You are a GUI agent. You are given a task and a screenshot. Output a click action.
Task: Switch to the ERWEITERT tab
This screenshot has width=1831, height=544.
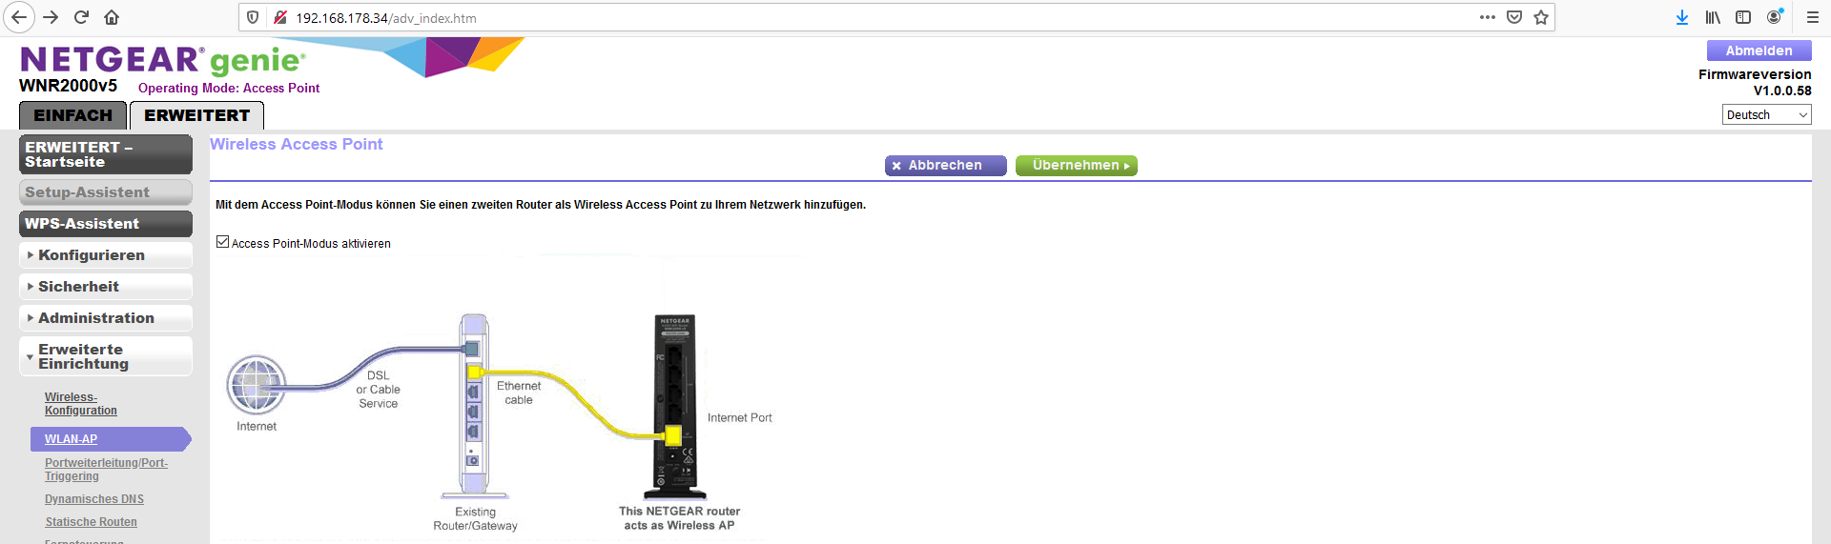tap(196, 115)
